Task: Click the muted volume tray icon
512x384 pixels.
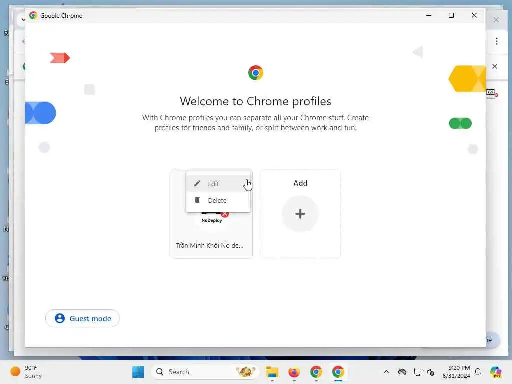Action: point(430,372)
